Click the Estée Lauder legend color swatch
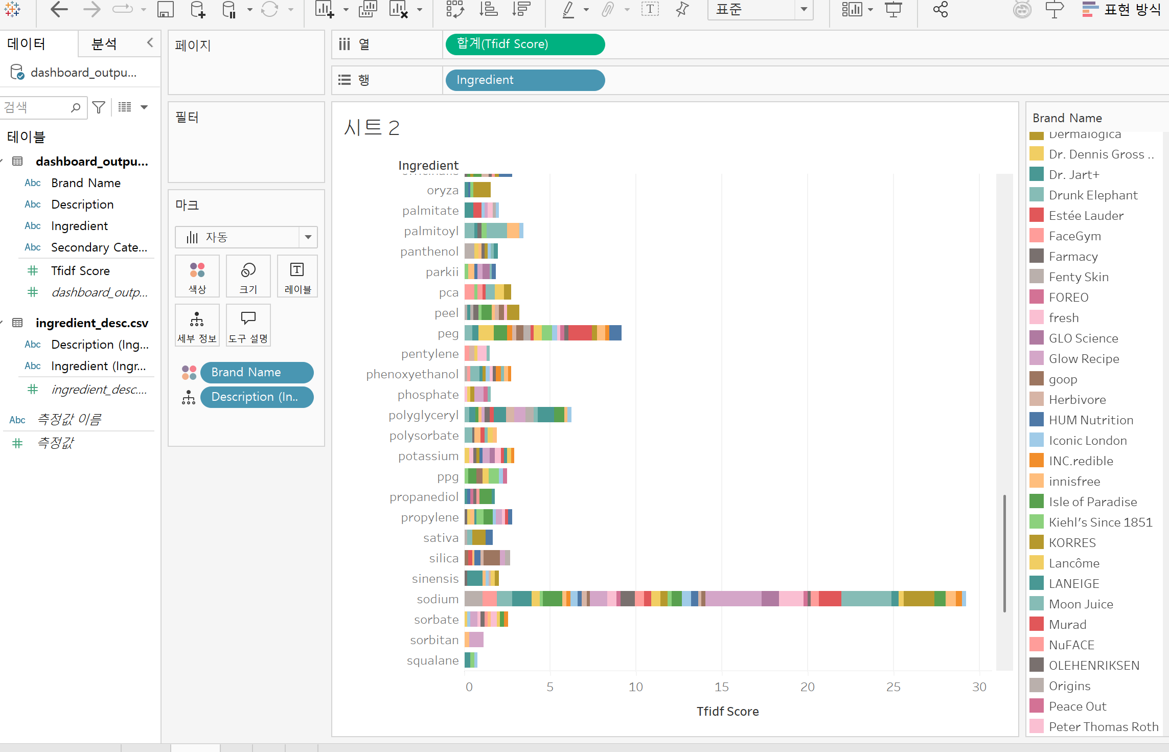 click(x=1036, y=215)
